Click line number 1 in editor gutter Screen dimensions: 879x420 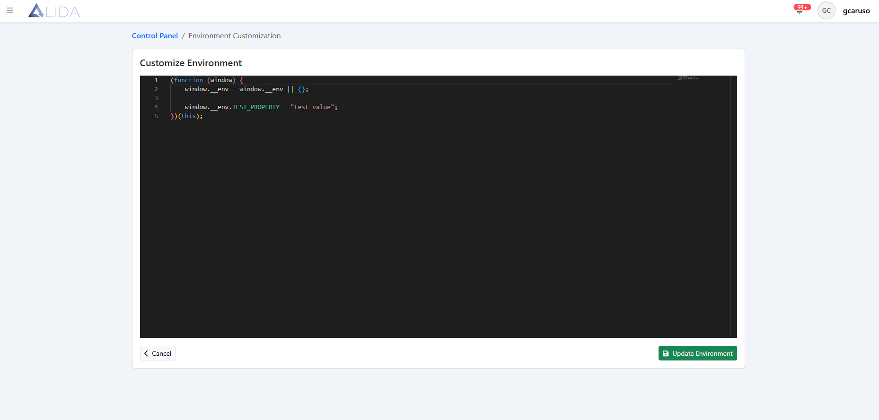pyautogui.click(x=156, y=80)
